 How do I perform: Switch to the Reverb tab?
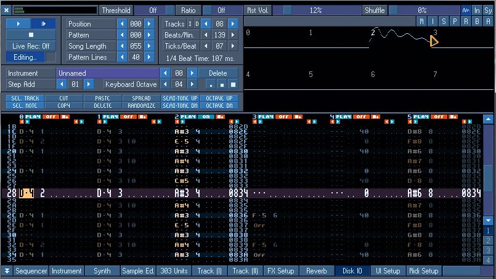(316, 271)
